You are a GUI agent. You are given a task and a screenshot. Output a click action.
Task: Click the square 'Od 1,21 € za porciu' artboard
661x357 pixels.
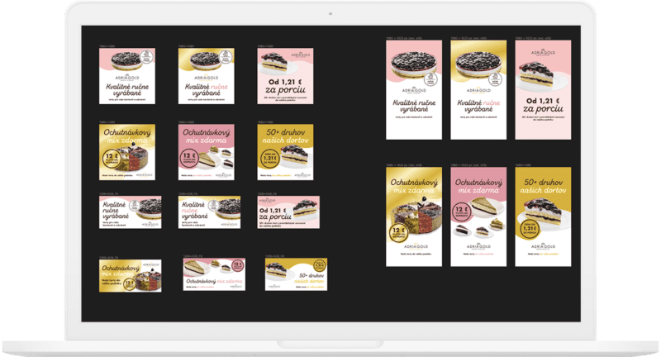tap(287, 77)
